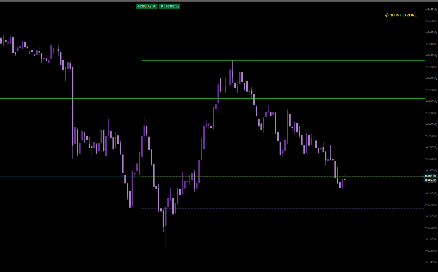Click the 46380.70 price tag on axis
The height and width of the screenshot is (272, 438).
[x=430, y=180]
